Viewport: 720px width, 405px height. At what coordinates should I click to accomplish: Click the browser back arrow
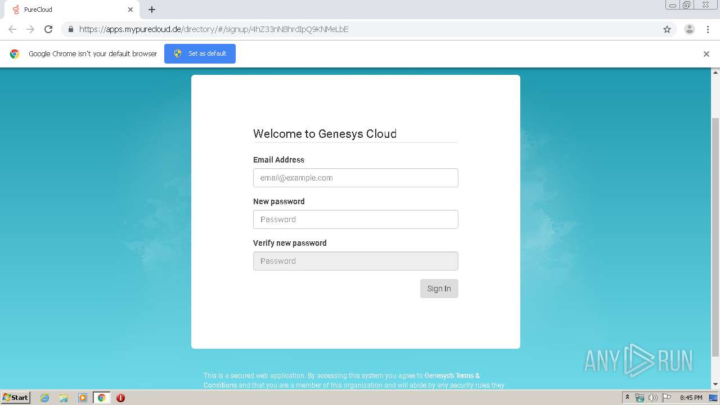pos(12,29)
